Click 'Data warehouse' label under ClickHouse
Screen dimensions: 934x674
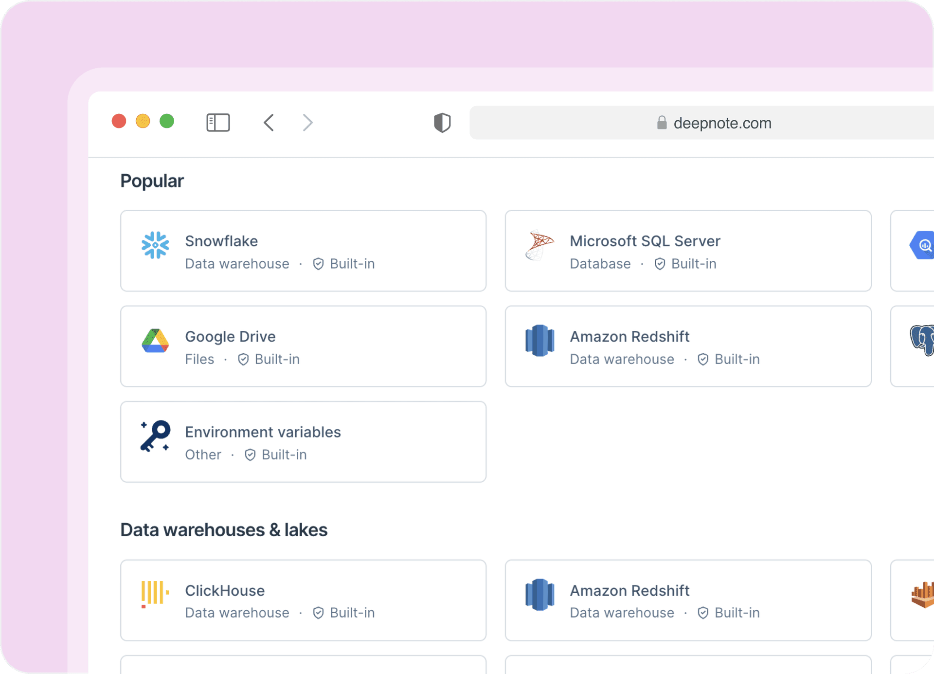[237, 613]
